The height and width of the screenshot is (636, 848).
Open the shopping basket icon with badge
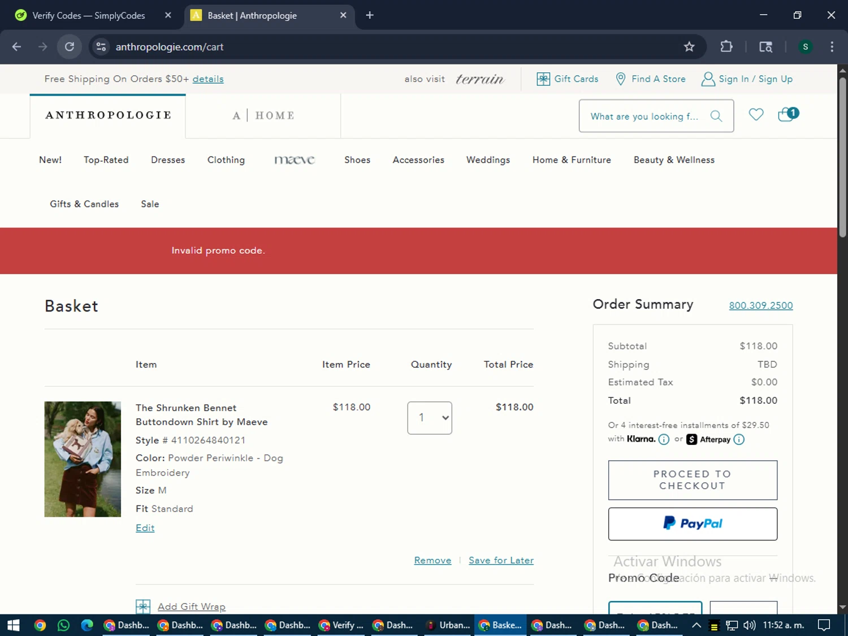click(x=788, y=115)
